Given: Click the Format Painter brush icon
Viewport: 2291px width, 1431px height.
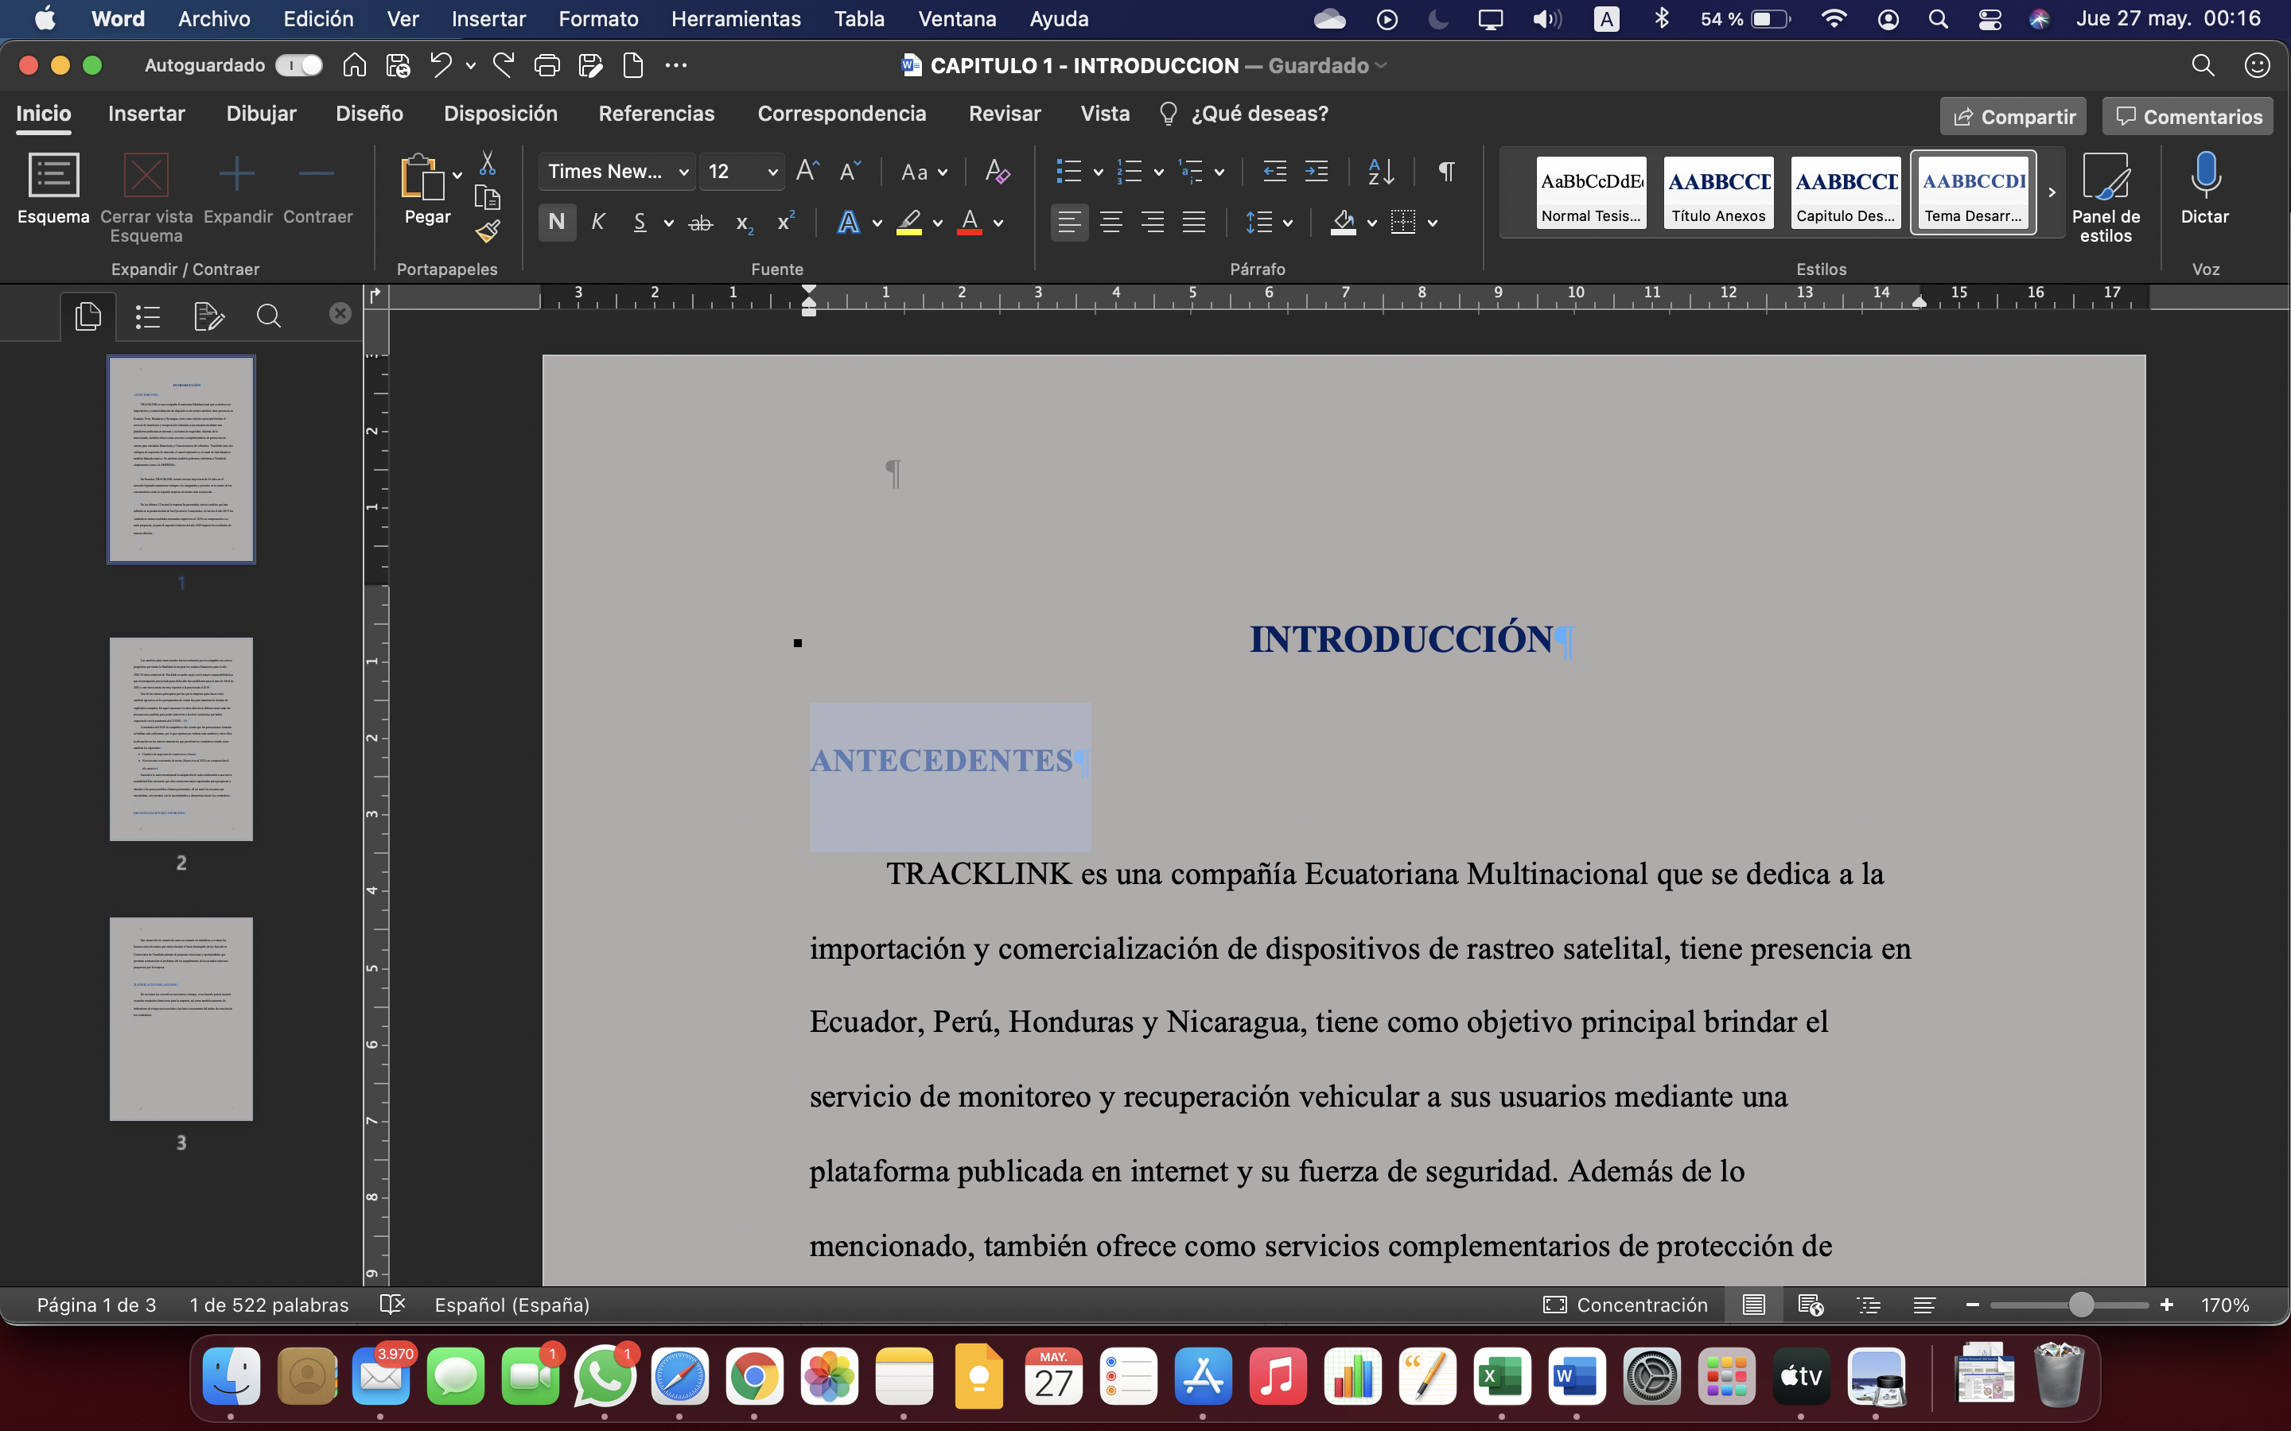Looking at the screenshot, I should coord(488,230).
